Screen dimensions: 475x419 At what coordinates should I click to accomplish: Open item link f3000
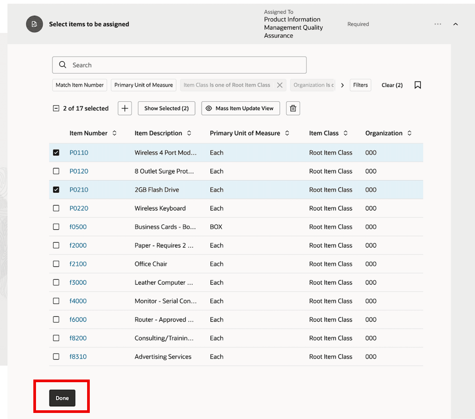tap(78, 282)
